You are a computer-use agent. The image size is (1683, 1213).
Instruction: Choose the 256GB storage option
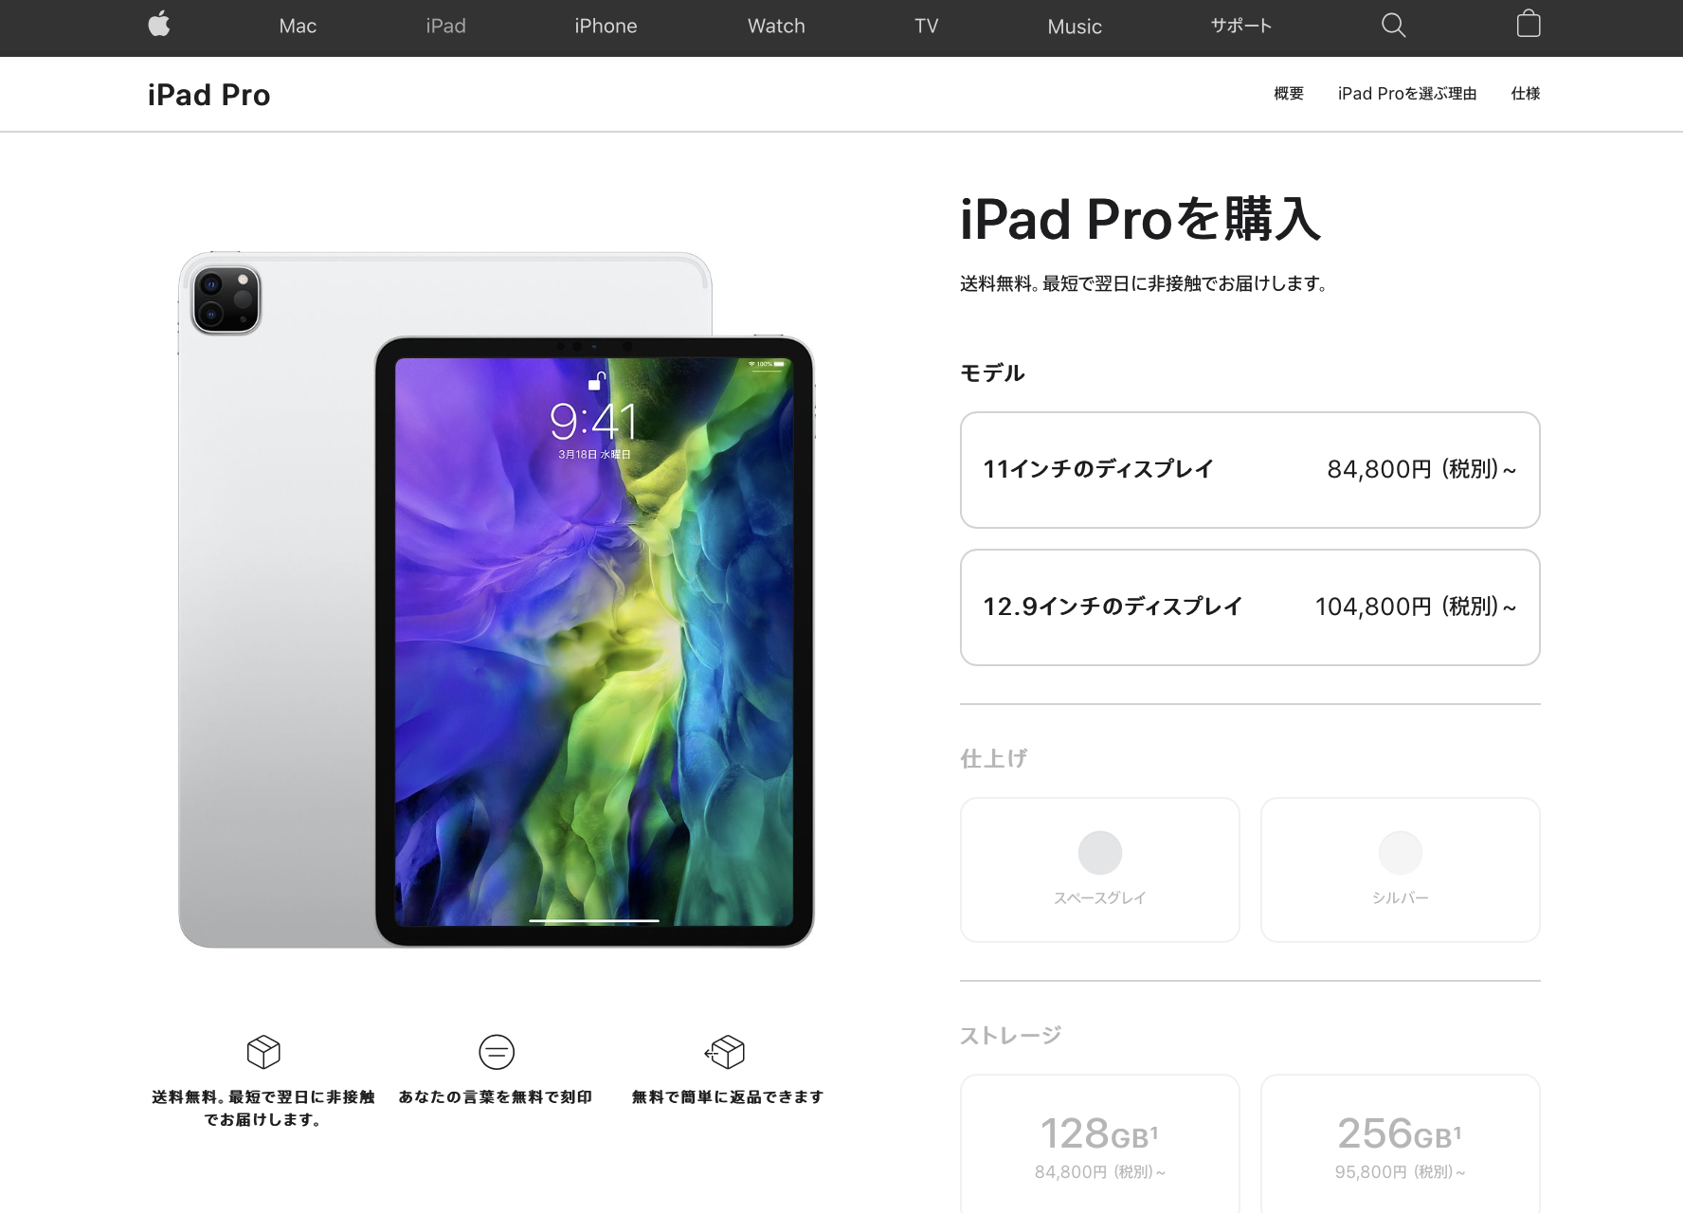pos(1401,1144)
